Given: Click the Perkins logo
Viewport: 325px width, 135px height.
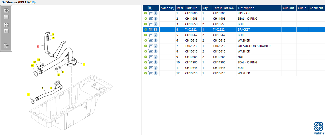Looking at the screenshot, I should click(x=319, y=128).
